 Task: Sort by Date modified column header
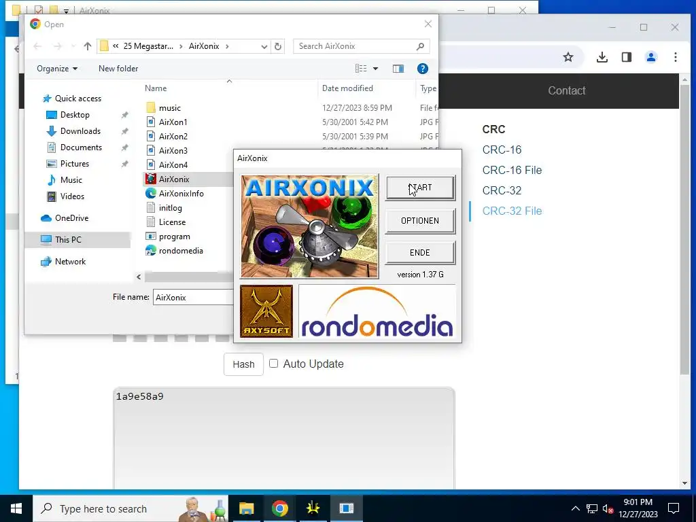coord(347,88)
